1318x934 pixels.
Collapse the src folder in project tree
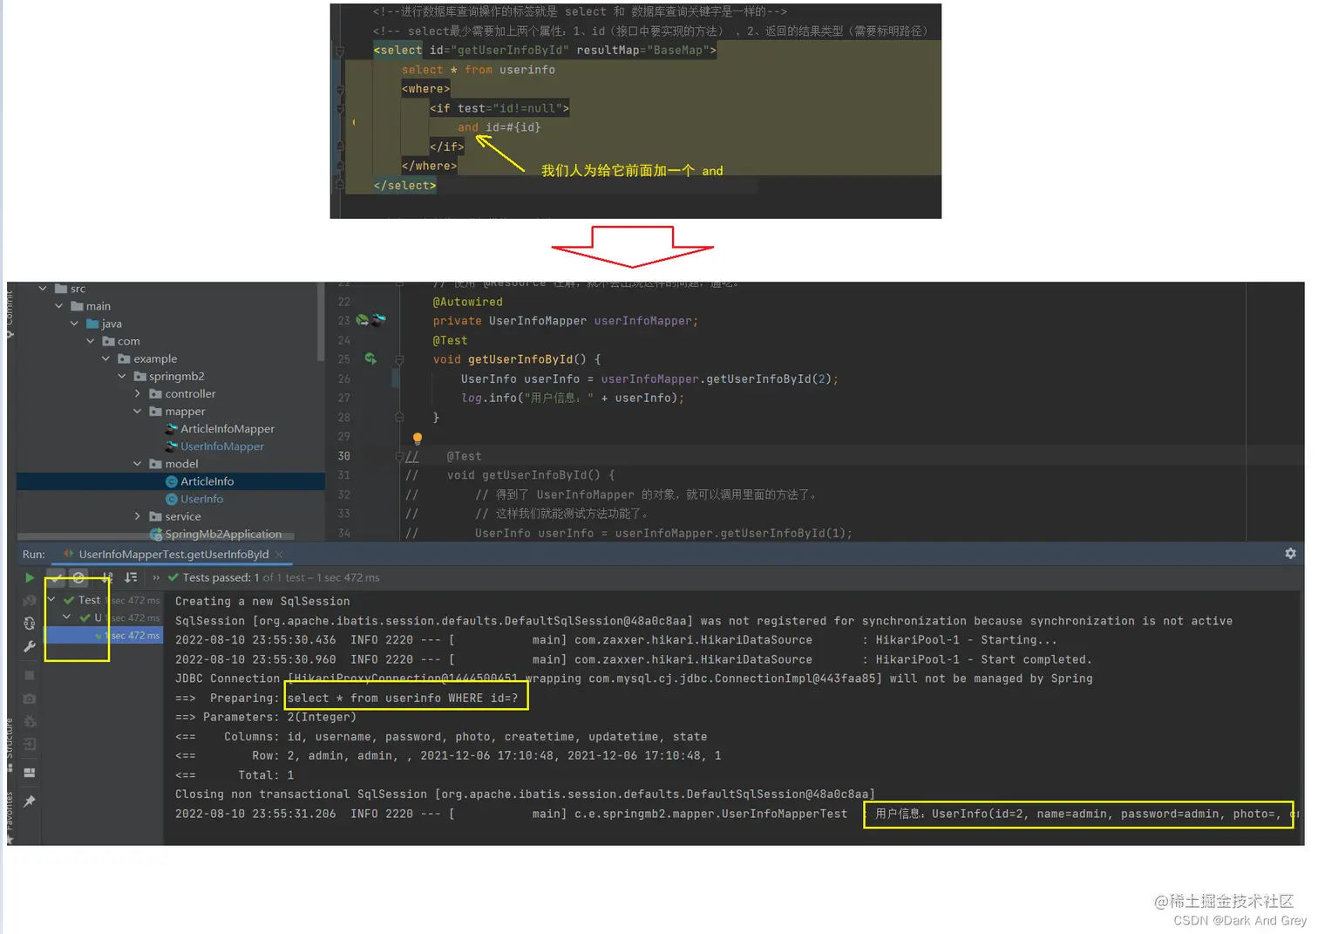43,289
